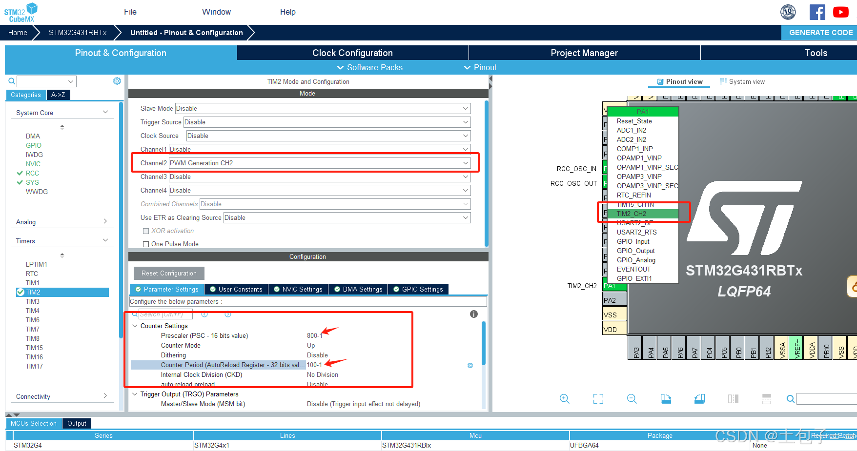Open the Pinout dropdown menu

(480, 67)
